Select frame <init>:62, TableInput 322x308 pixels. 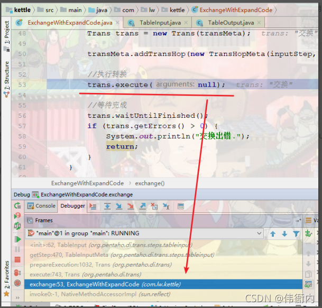click(x=163, y=245)
